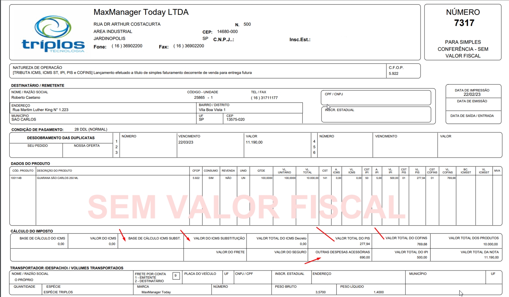Image resolution: width=509 pixels, height=297 pixels.
Task: Click '277,94' in the product VL. PIS column
Action: point(421,178)
